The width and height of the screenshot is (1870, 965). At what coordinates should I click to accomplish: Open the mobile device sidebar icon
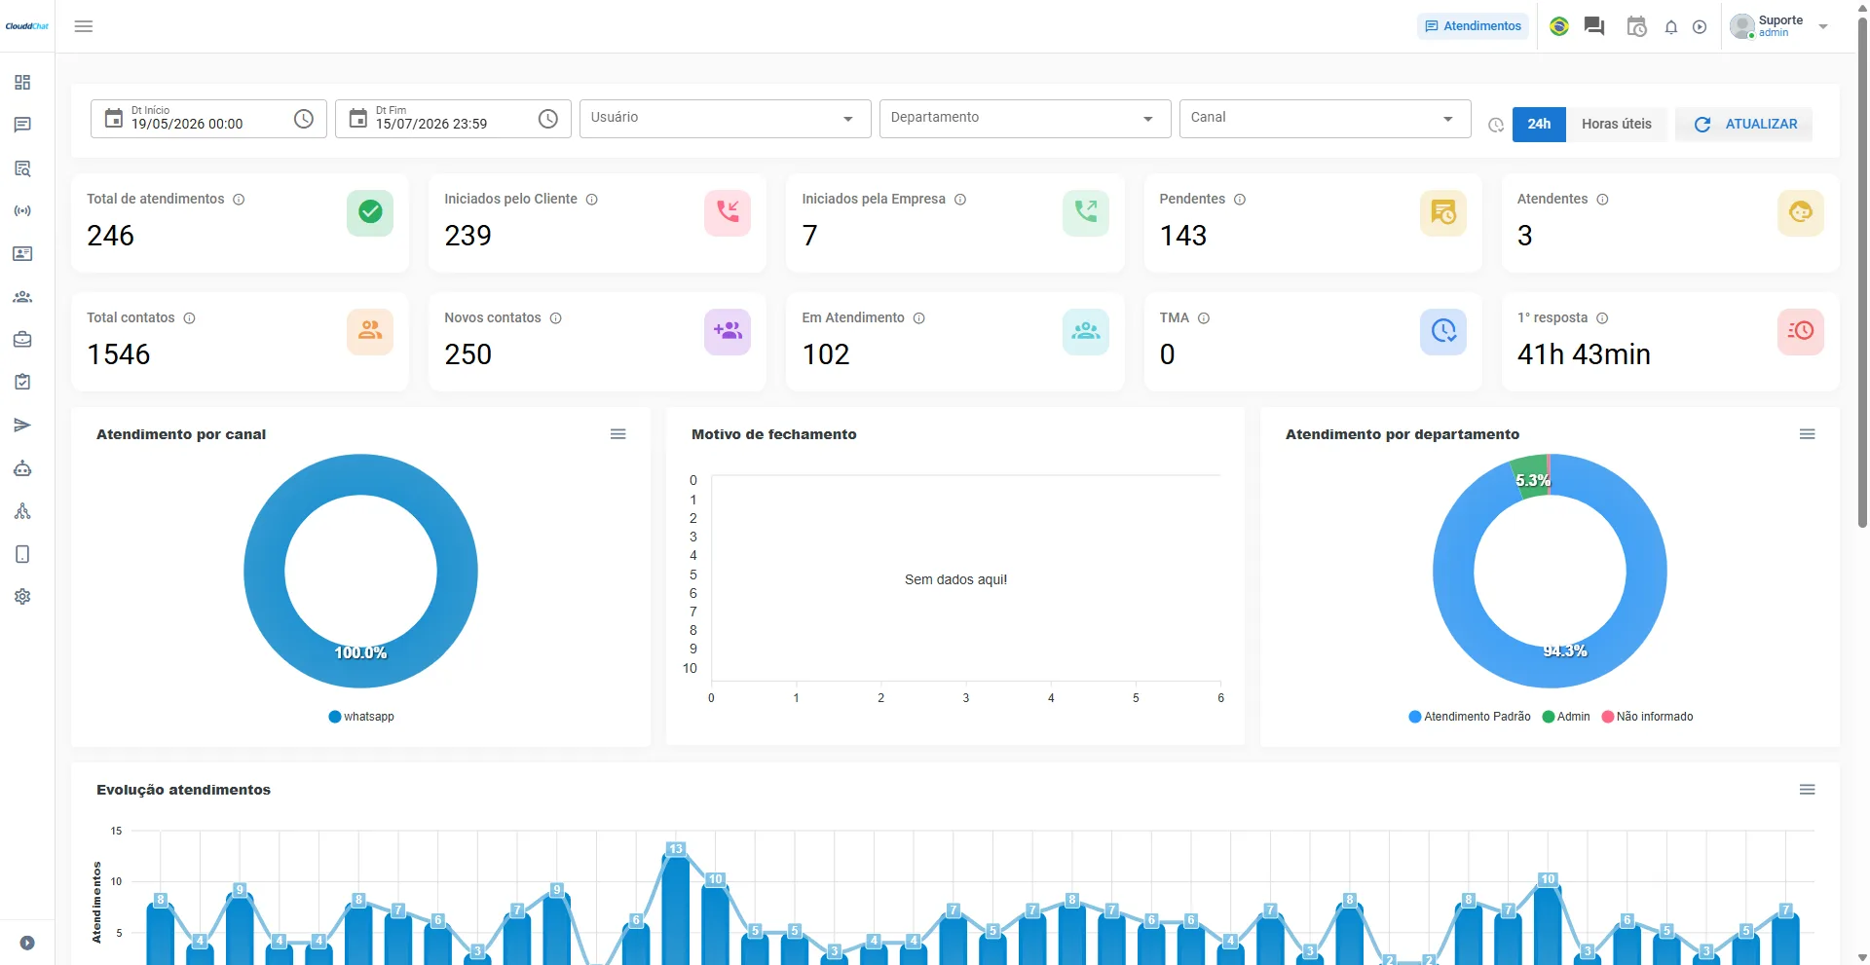coord(22,554)
